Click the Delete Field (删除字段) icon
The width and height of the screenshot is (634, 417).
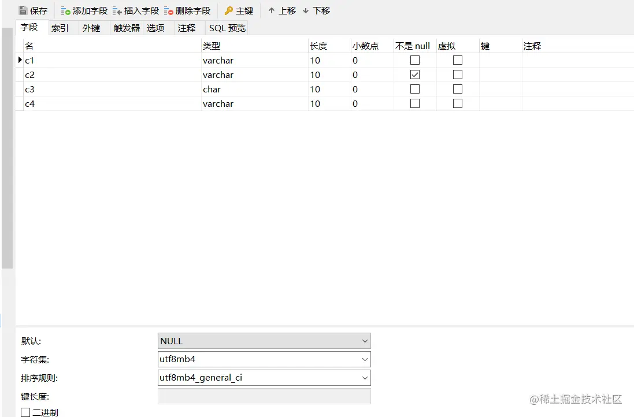tap(169, 11)
